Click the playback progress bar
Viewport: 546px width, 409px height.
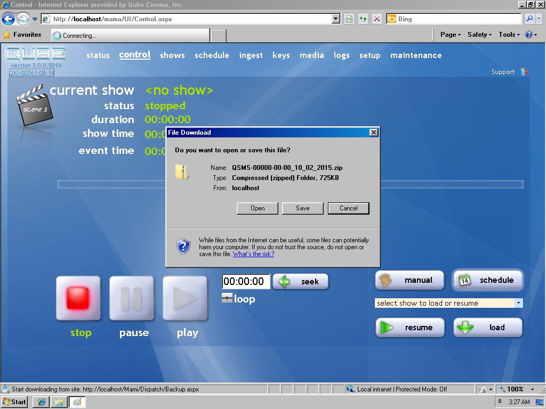click(291, 184)
